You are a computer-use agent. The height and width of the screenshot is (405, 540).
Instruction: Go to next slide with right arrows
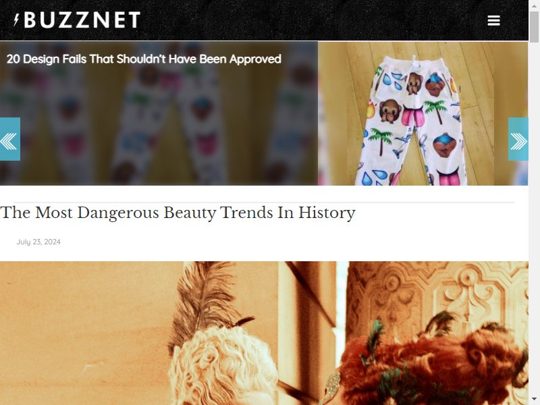tap(518, 139)
